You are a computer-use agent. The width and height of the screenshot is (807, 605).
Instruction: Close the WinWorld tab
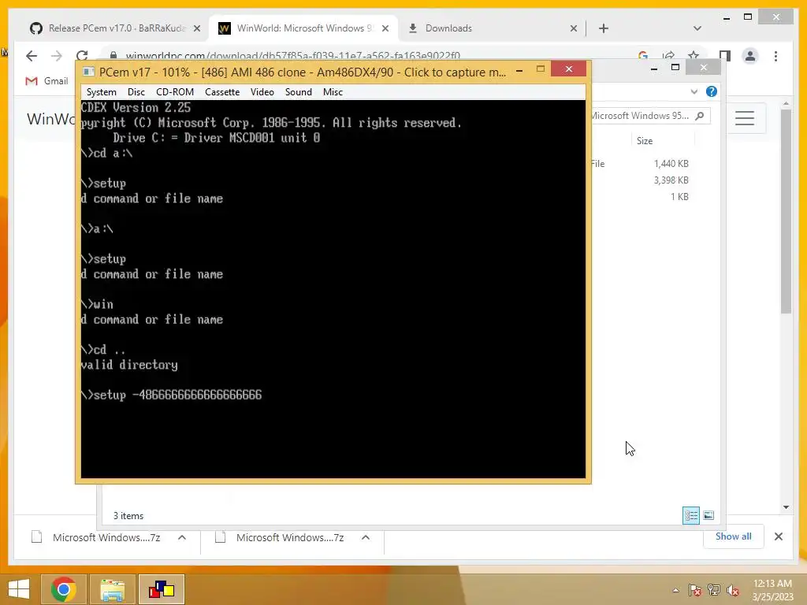point(385,28)
